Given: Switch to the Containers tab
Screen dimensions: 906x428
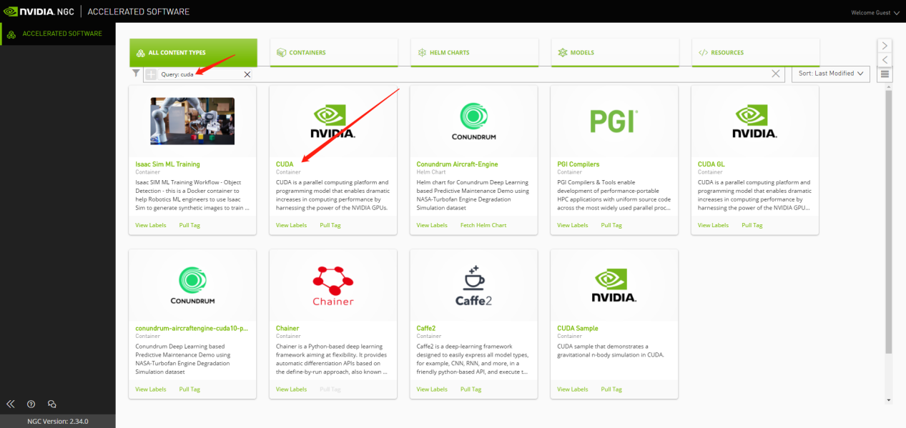Looking at the screenshot, I should click(x=334, y=53).
